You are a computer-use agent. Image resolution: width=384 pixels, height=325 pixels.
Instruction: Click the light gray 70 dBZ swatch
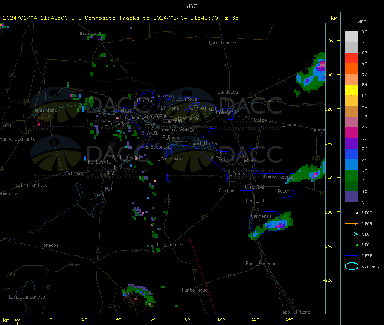click(x=352, y=37)
